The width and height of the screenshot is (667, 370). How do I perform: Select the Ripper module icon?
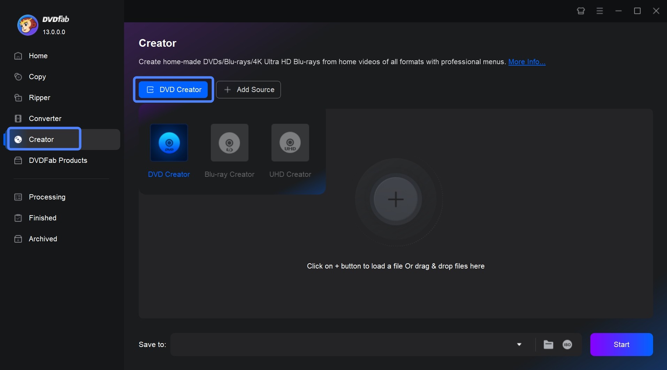pos(39,98)
